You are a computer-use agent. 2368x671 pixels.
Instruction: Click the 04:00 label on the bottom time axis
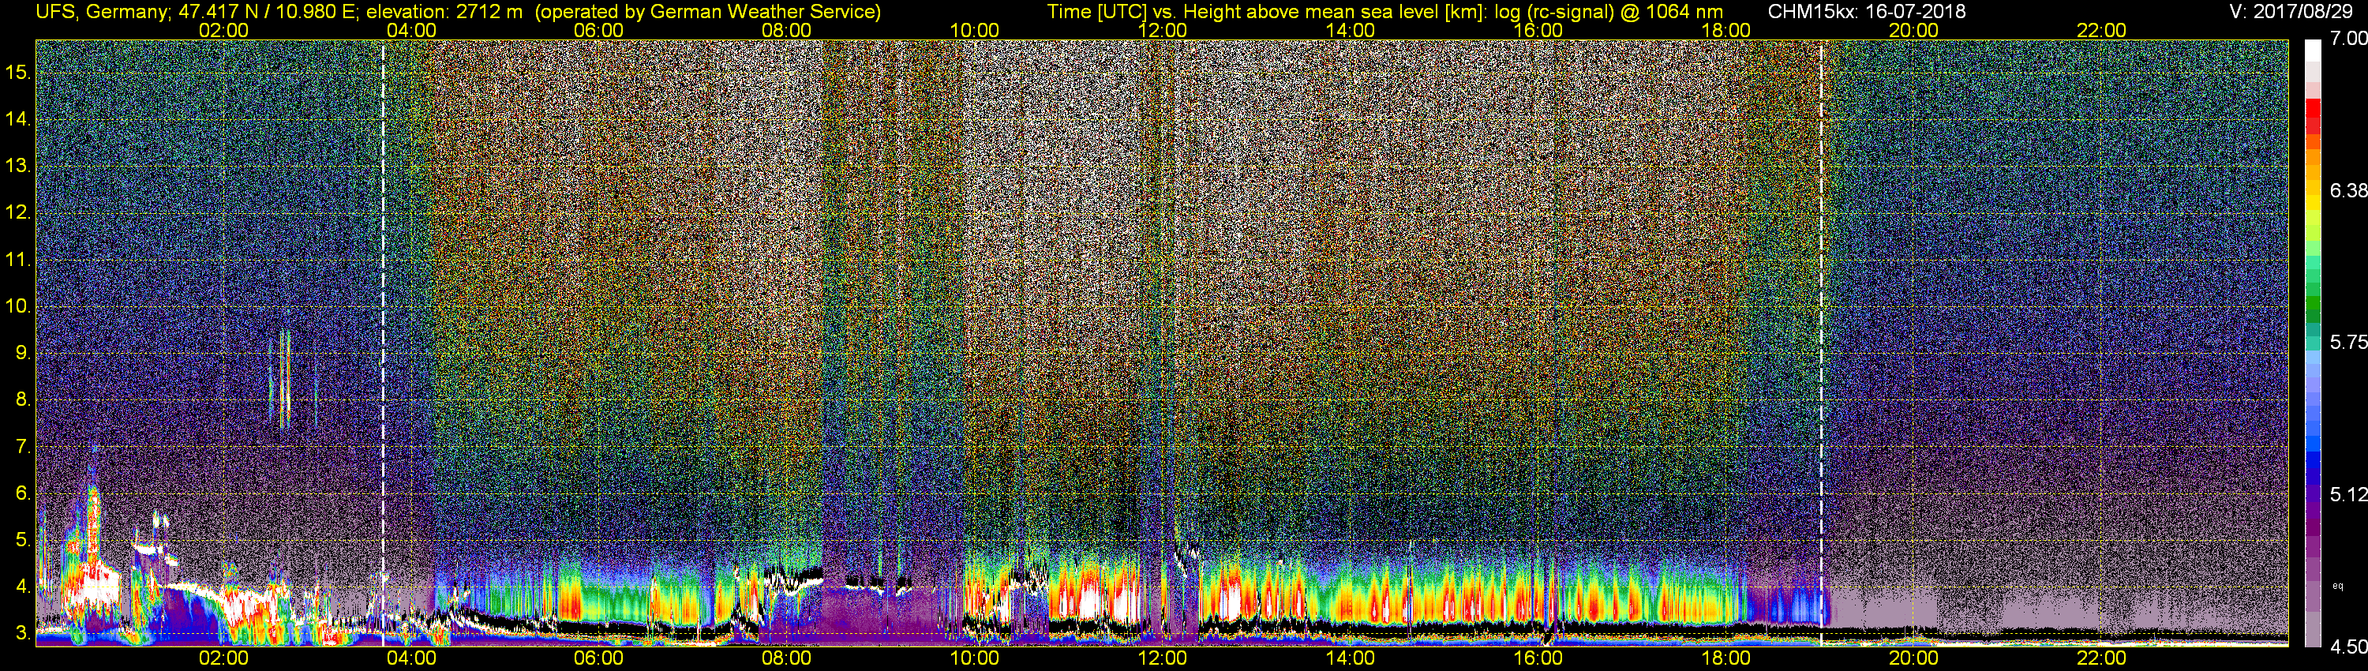(411, 658)
